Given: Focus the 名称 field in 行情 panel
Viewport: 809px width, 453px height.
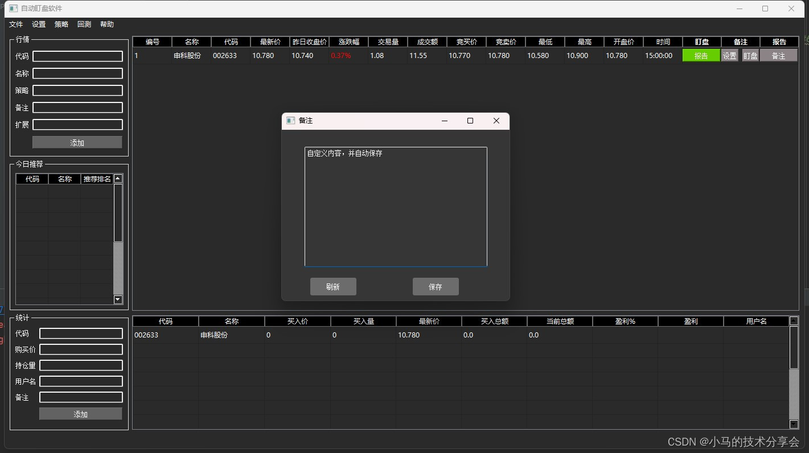Looking at the screenshot, I should tap(77, 73).
